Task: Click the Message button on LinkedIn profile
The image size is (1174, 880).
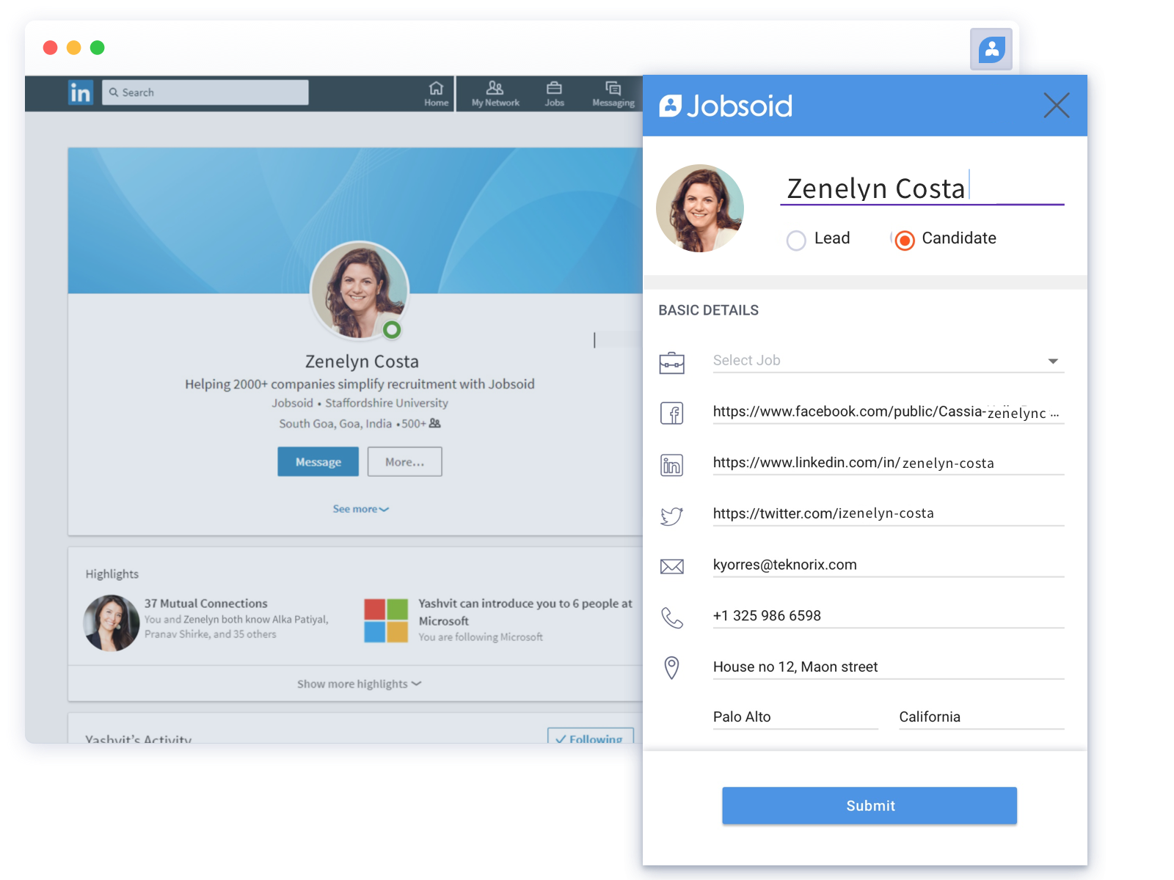Action: [x=318, y=462]
